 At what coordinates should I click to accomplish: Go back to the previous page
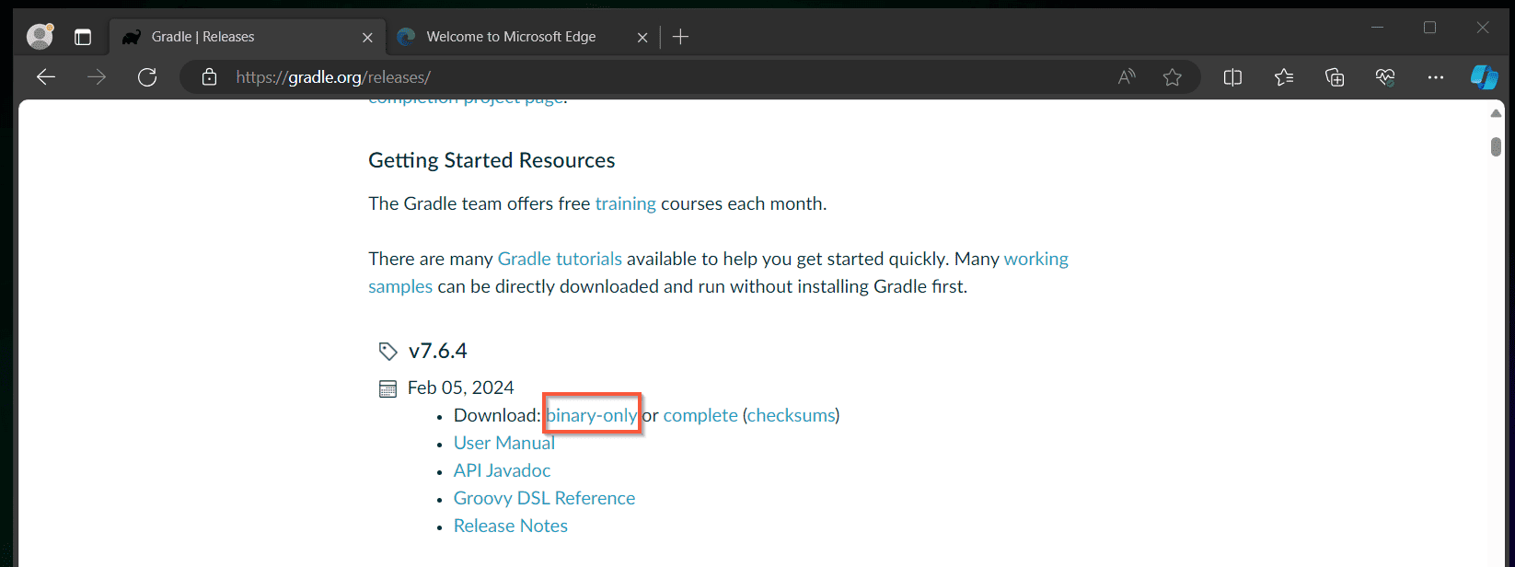[x=46, y=77]
